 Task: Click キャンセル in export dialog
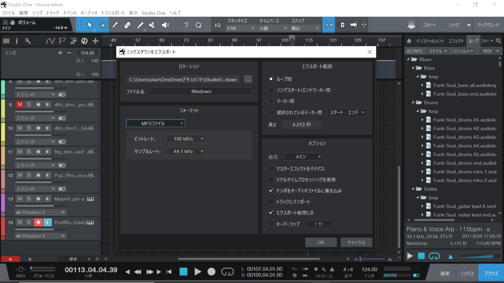[356, 242]
